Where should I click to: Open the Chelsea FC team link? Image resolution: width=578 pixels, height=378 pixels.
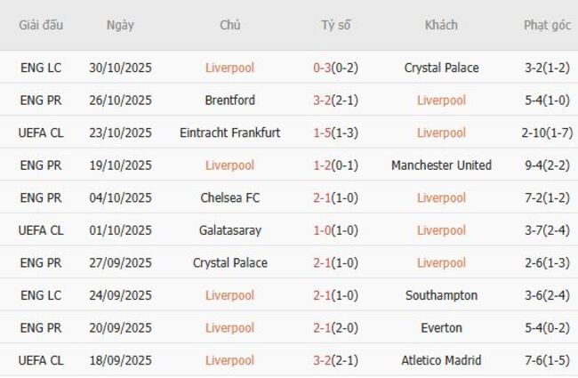(x=229, y=197)
